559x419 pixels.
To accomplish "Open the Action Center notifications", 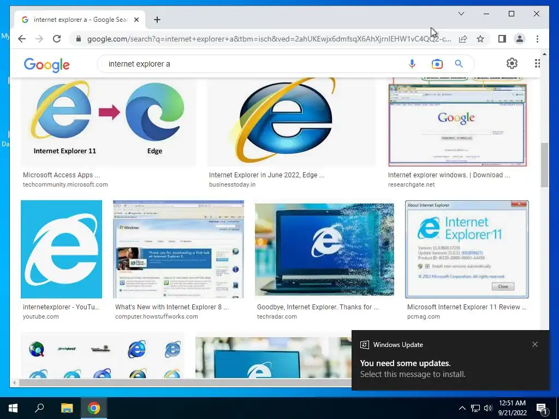I will pos(542,408).
